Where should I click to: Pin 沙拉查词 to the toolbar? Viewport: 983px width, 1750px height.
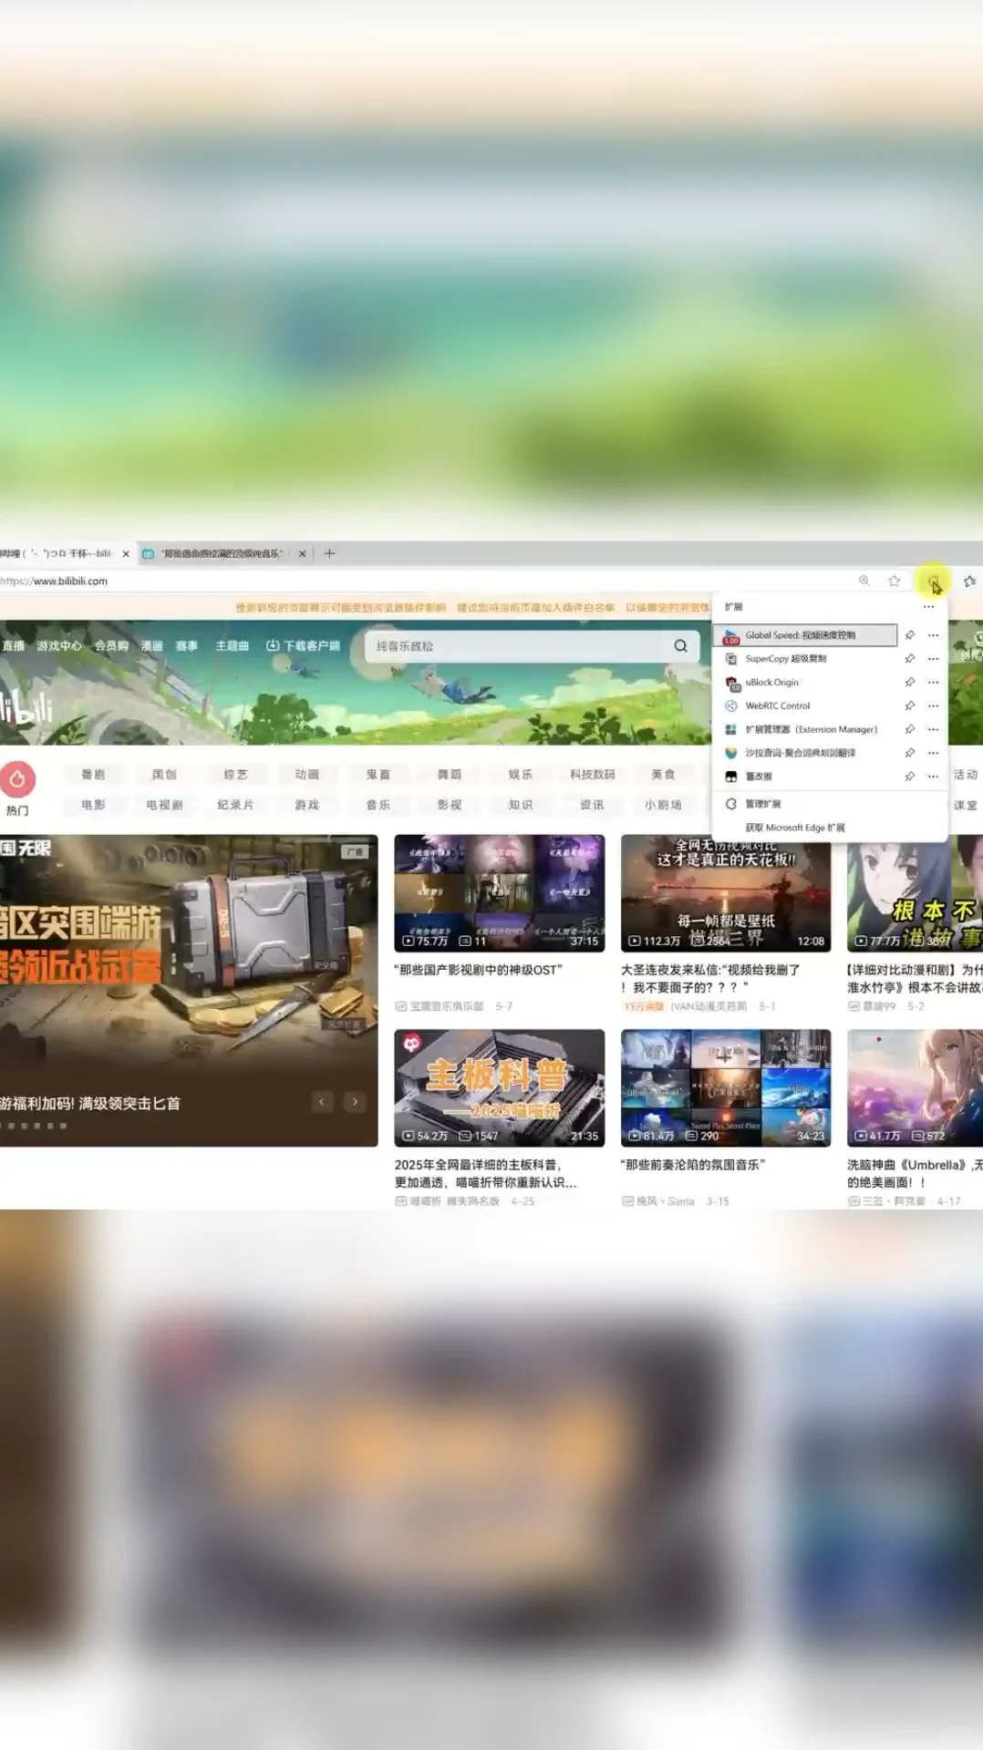(909, 753)
